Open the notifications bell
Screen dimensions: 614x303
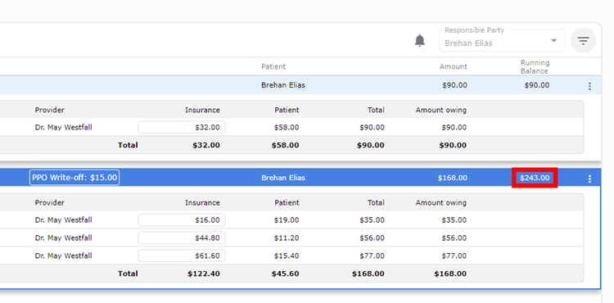[x=419, y=40]
